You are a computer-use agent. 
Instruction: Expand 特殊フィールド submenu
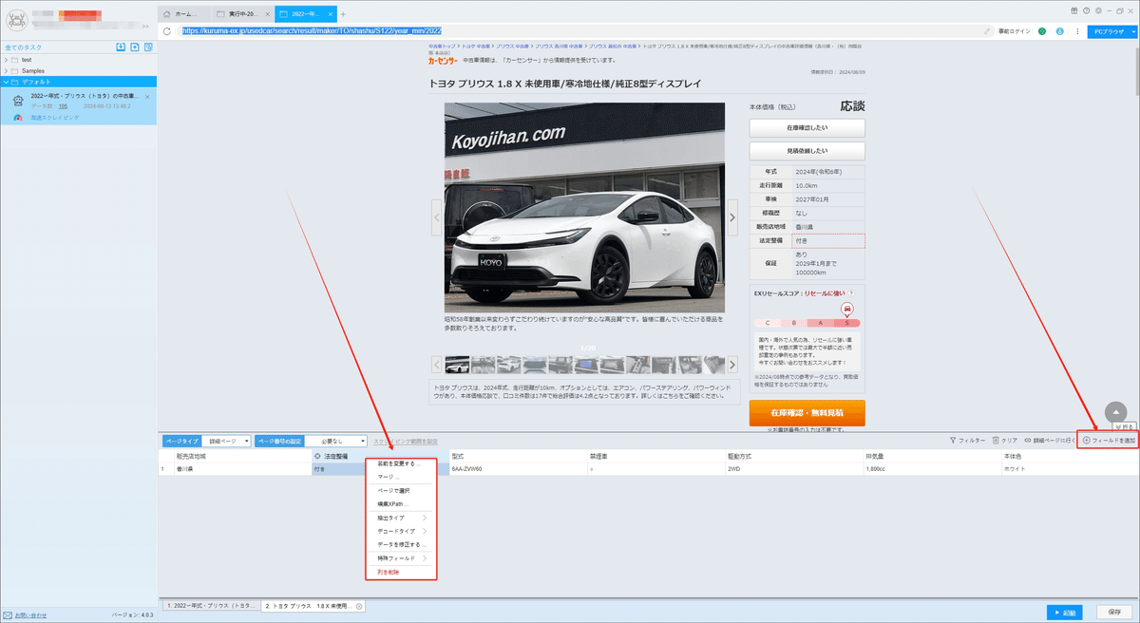(400, 558)
